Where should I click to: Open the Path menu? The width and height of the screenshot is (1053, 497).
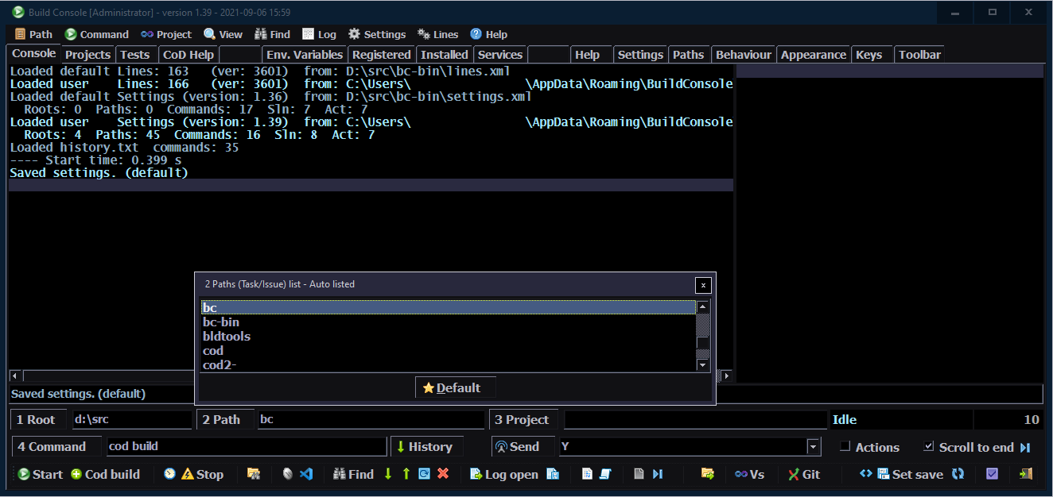[x=33, y=34]
